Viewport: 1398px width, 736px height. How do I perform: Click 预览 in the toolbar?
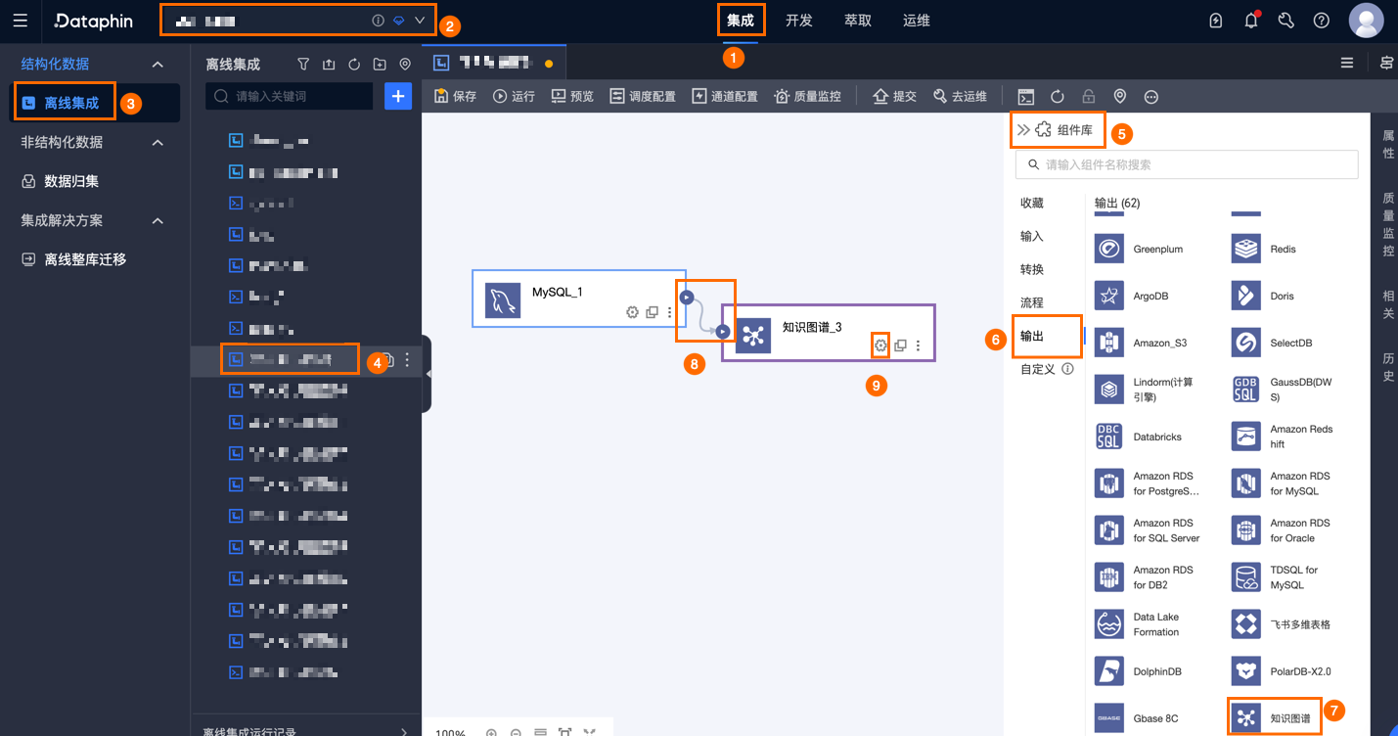click(572, 96)
